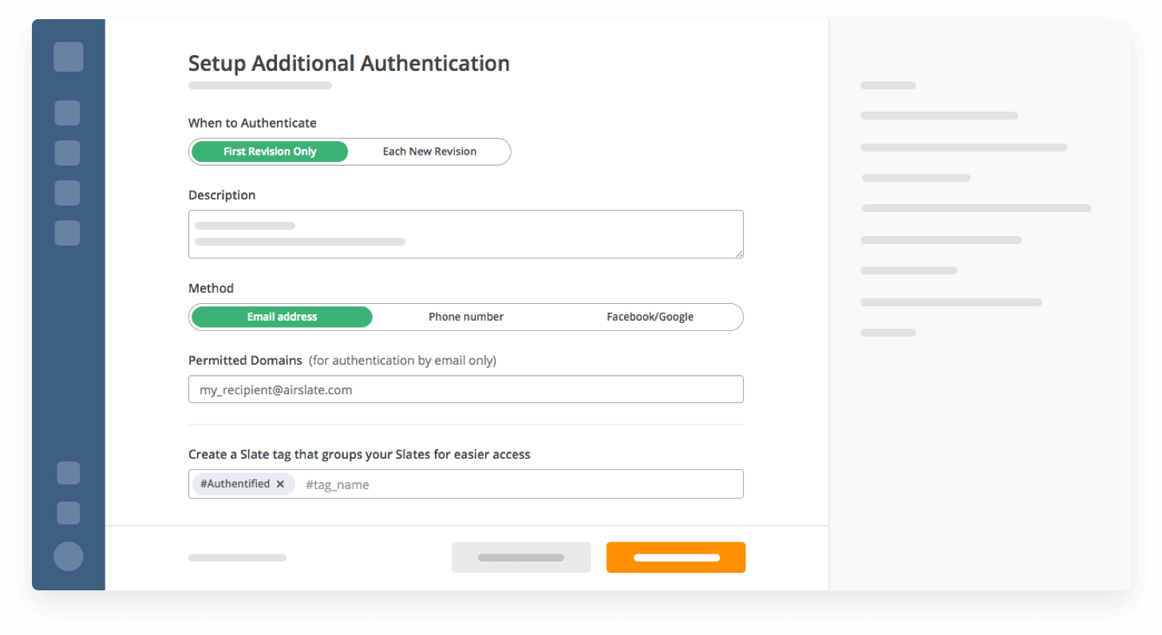Choose Email address authentication method
This screenshot has width=1162, height=635.
(x=282, y=317)
